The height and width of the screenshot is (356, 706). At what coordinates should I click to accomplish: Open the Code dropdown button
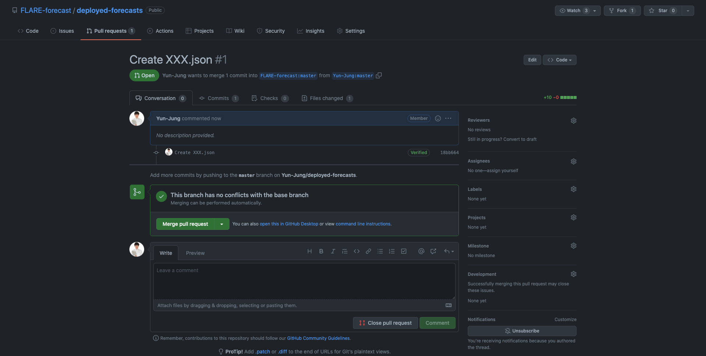coord(560,60)
